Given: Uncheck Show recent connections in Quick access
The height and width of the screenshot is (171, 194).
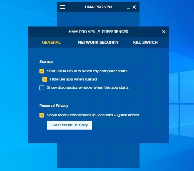Looking at the screenshot, I should [42, 115].
